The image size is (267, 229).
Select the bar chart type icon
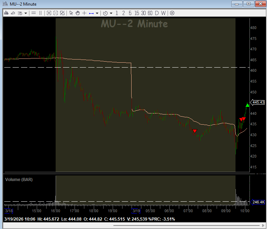pos(6,13)
